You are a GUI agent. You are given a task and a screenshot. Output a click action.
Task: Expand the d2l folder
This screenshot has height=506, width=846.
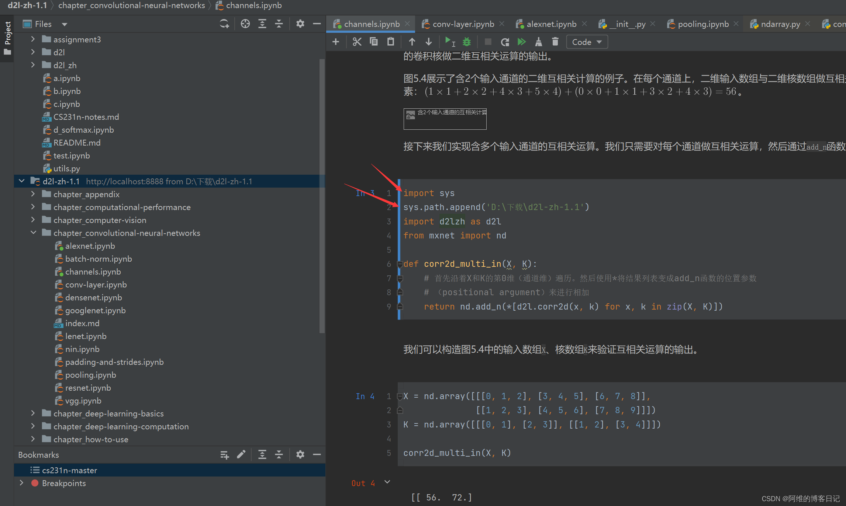[33, 52]
